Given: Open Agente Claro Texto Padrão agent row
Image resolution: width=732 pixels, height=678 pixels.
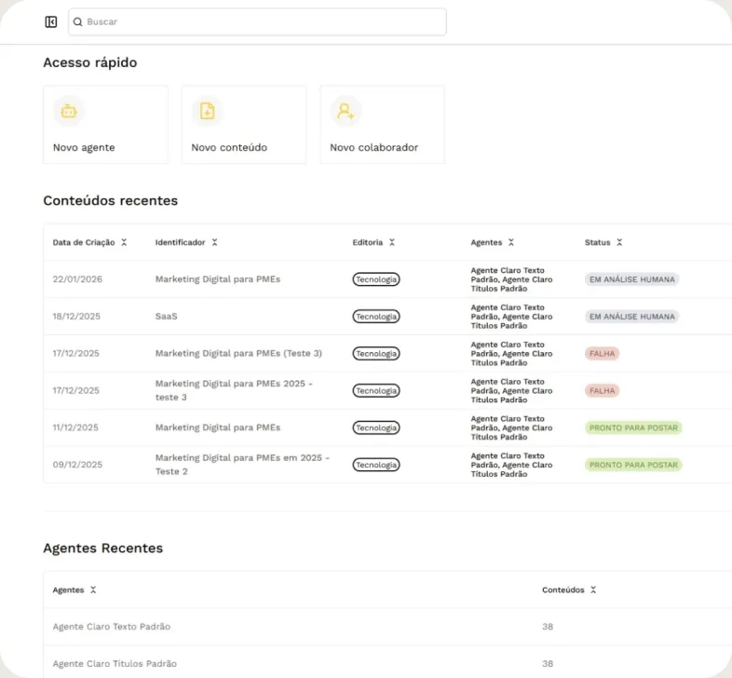Looking at the screenshot, I should (387, 627).
